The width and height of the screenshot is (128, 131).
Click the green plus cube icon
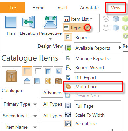[x=125, y=27]
